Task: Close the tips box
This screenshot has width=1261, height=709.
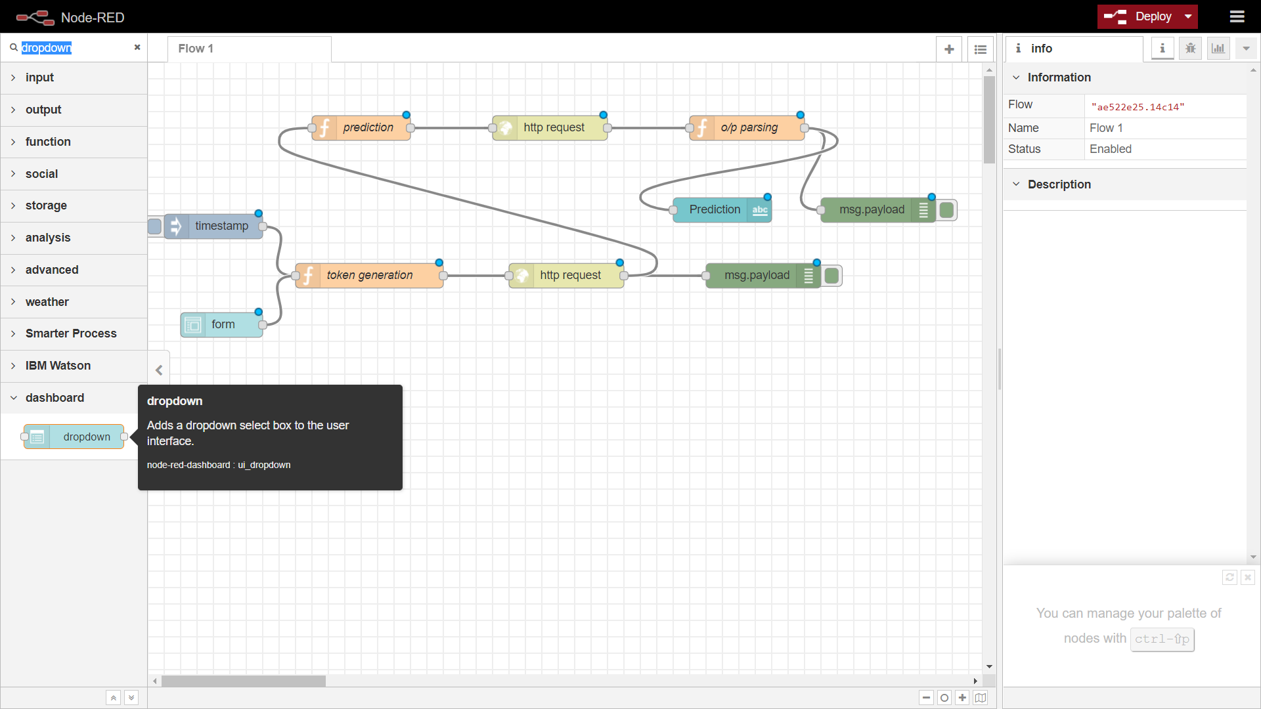Action: tap(1248, 577)
